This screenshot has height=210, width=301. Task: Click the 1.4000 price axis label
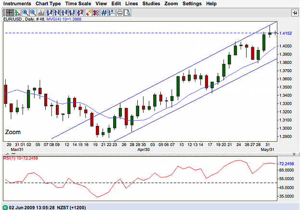286,46
